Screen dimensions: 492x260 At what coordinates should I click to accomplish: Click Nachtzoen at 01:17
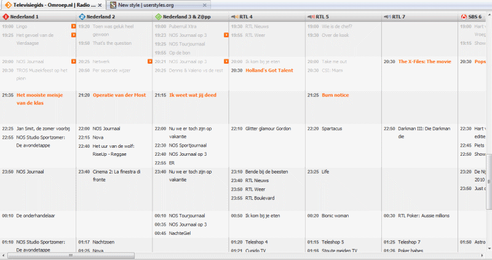[103, 242]
